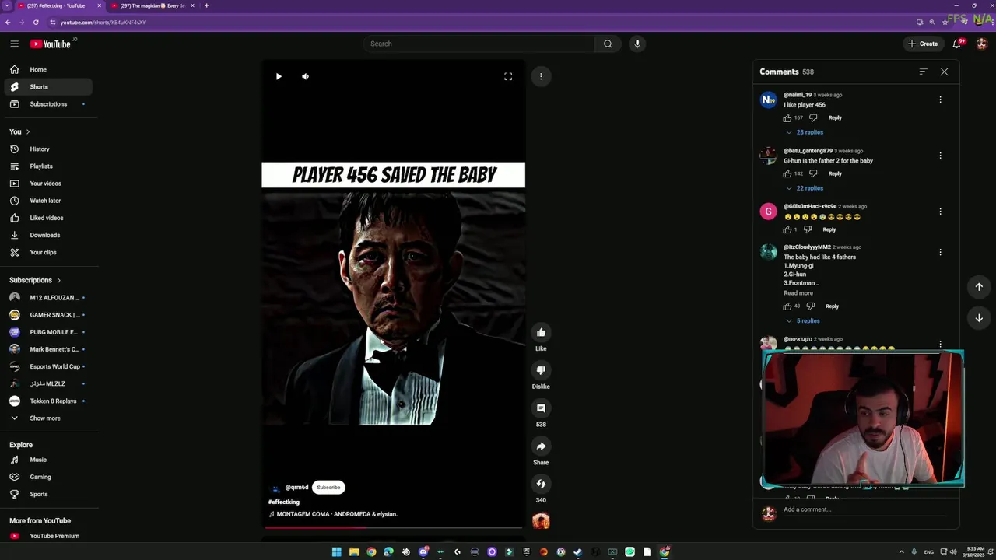The height and width of the screenshot is (560, 996).
Task: Open the Remix button showing 340
Action: (541, 484)
